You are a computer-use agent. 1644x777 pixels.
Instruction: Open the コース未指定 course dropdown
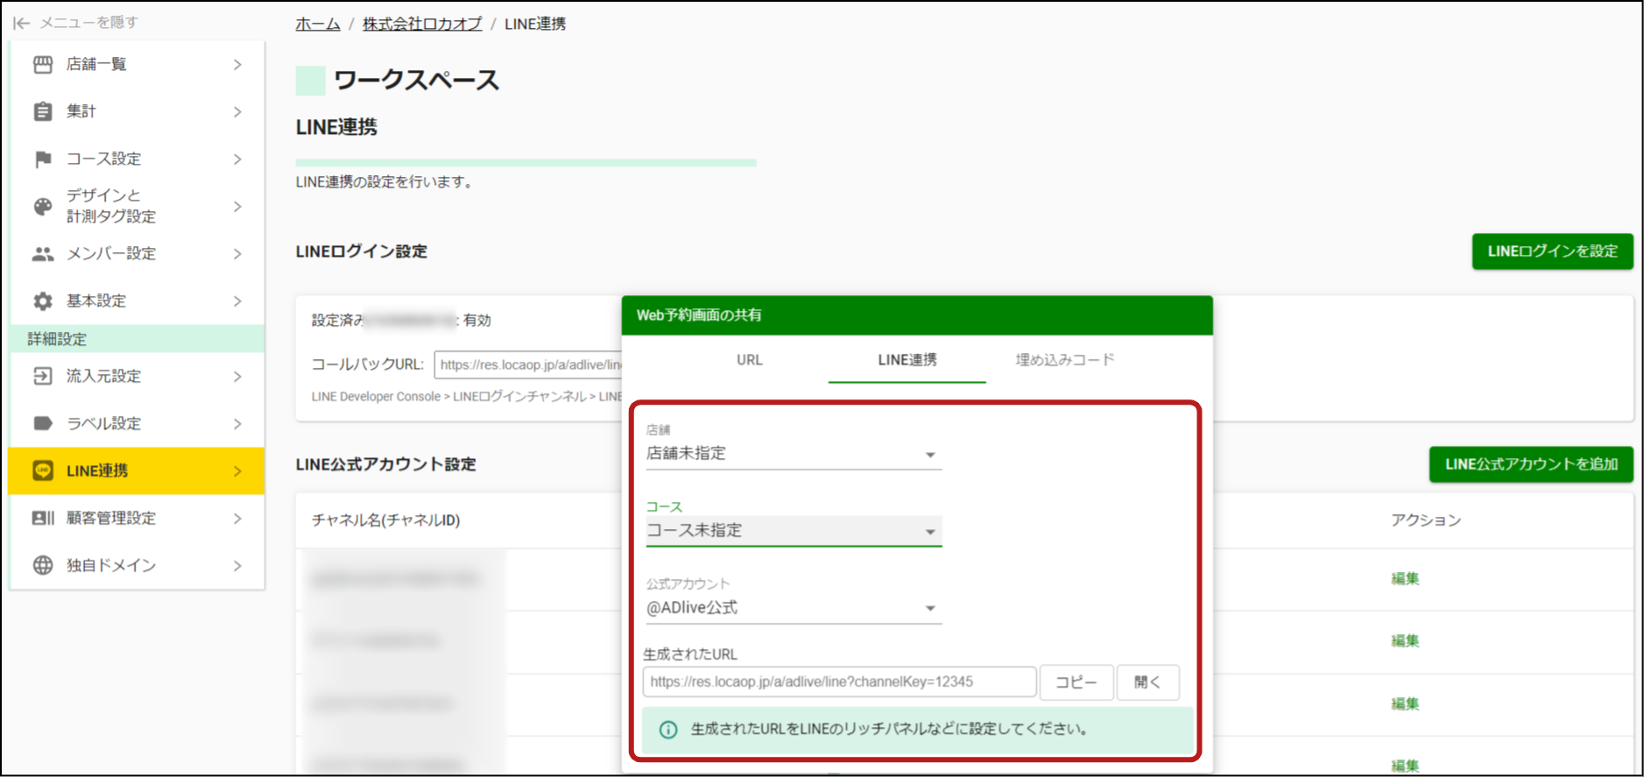tap(794, 531)
